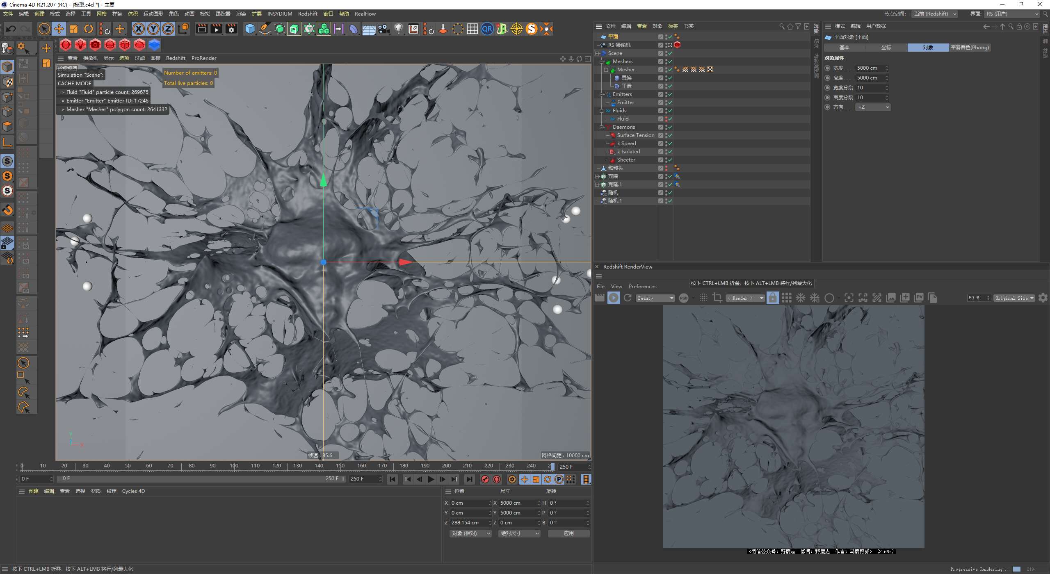The width and height of the screenshot is (1050, 574).
Task: Add a cube primitive from toolbar
Action: coord(250,29)
